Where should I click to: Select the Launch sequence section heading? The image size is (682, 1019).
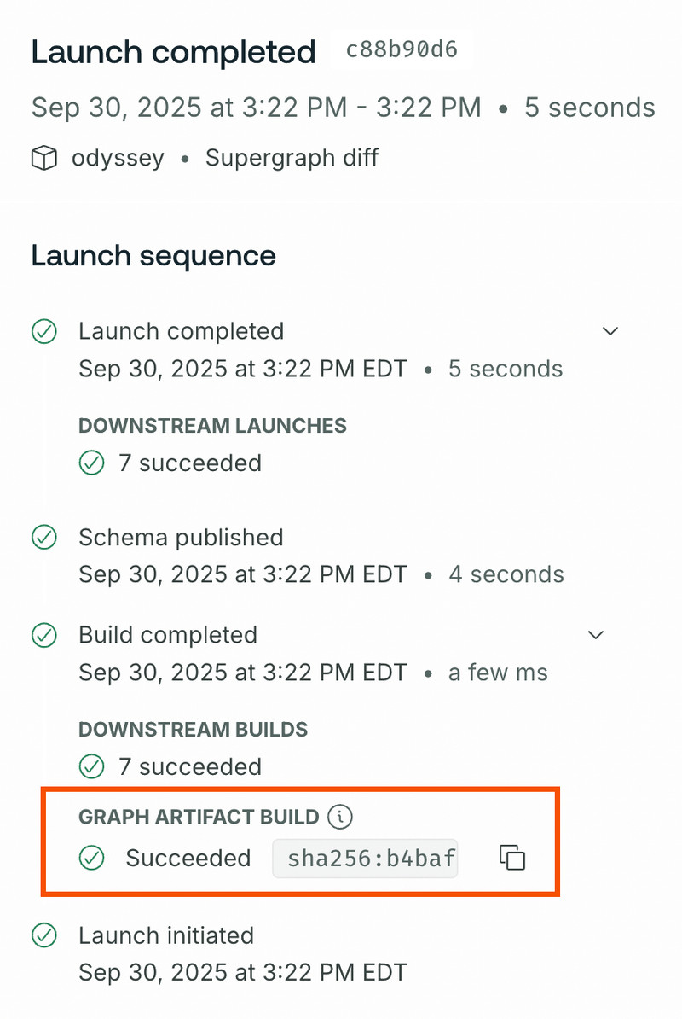coord(153,255)
